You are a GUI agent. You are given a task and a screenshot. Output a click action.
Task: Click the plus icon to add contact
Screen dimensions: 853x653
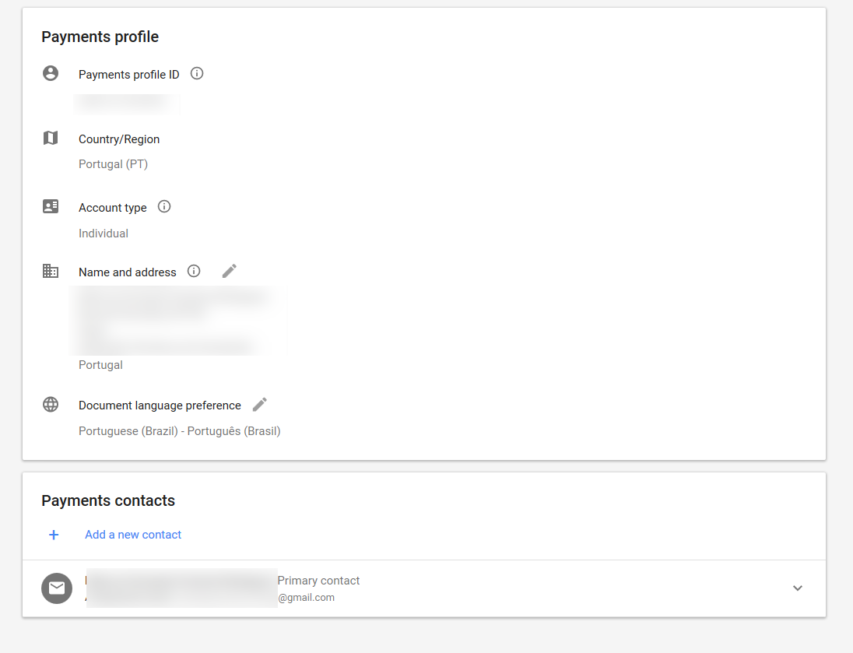[x=54, y=535]
